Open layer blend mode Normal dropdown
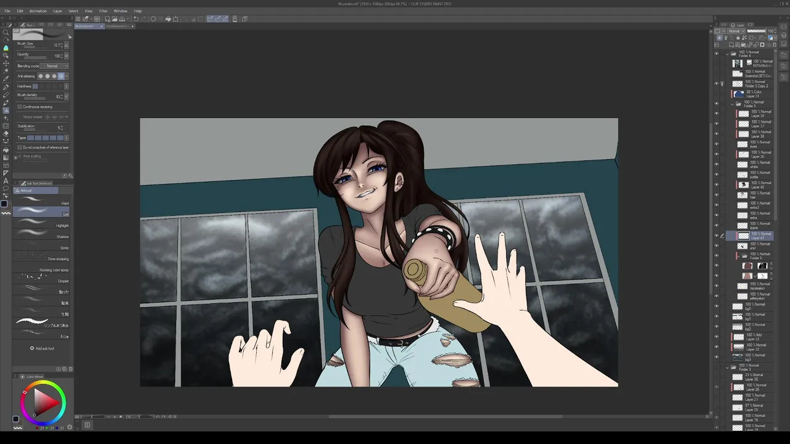 [x=736, y=31]
